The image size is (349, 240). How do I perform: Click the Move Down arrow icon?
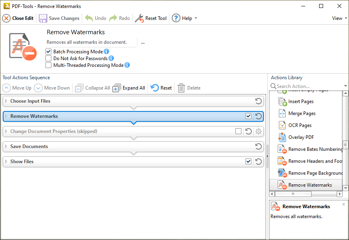tap(38, 88)
